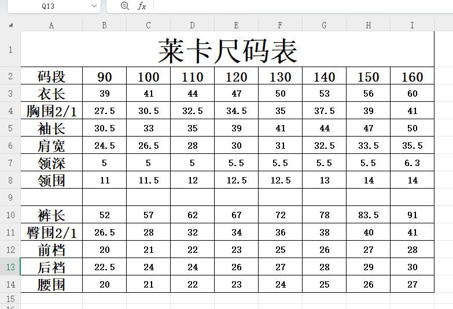Click the zoom magnifier icon in formula bar
The image size is (453, 309).
(124, 6)
